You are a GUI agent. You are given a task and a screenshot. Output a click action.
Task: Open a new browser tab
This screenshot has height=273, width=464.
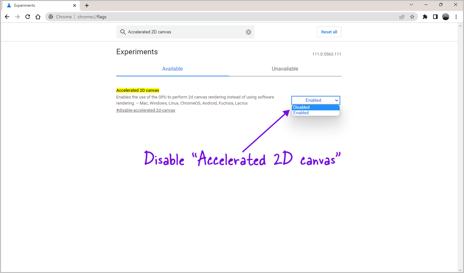click(87, 5)
